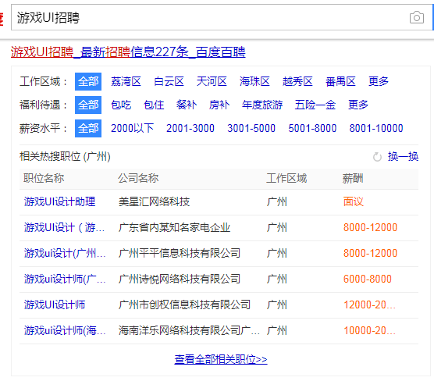Click the 薪酬 column header
Screen dimensions: 434x381
pyautogui.click(x=353, y=178)
